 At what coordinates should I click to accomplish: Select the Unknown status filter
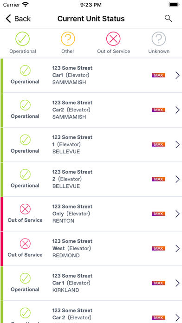pyautogui.click(x=159, y=39)
